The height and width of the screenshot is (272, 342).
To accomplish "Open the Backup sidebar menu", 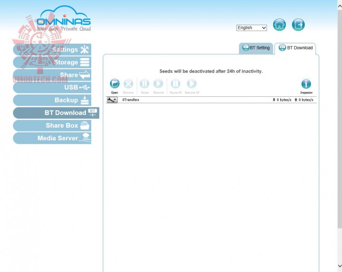I will coord(52,100).
